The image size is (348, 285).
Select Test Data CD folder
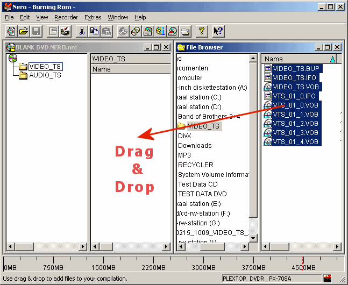tap(198, 184)
